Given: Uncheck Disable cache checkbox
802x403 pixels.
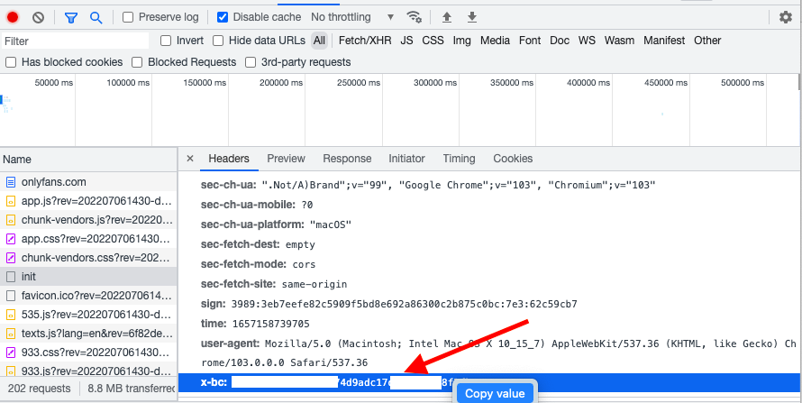Looking at the screenshot, I should point(223,17).
